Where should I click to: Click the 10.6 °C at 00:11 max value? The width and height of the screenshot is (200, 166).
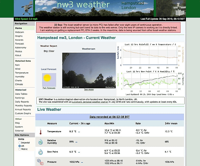click(x=113, y=130)
